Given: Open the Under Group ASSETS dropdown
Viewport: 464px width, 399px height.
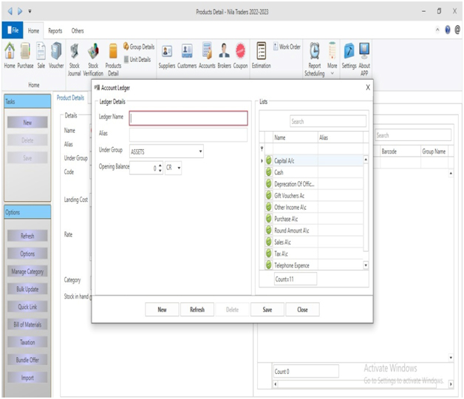Looking at the screenshot, I should (x=166, y=151).
